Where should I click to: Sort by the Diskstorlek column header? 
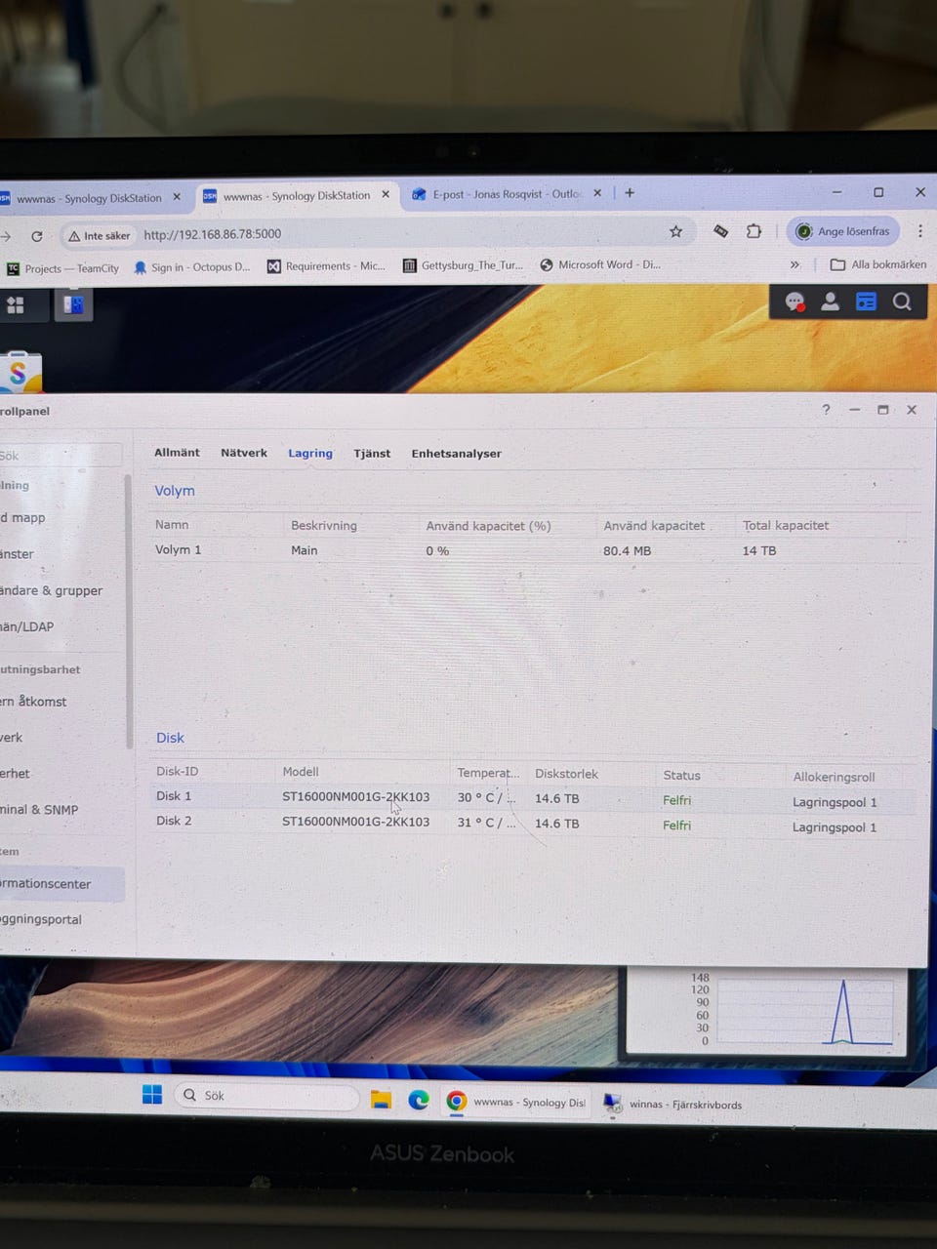click(x=566, y=774)
